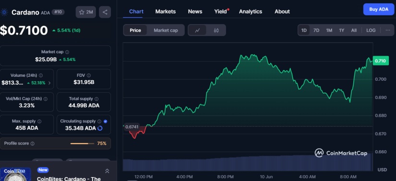Click the $25.09B market cap value
This screenshot has width=396, height=181.
click(46, 60)
